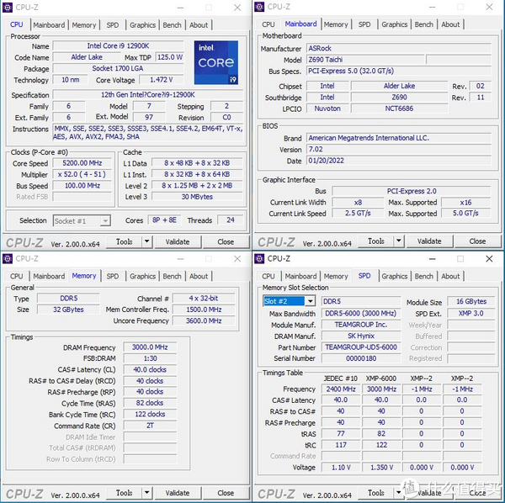Minimize the SPD CPU-Z window
The height and width of the screenshot is (503, 505).
click(433, 259)
